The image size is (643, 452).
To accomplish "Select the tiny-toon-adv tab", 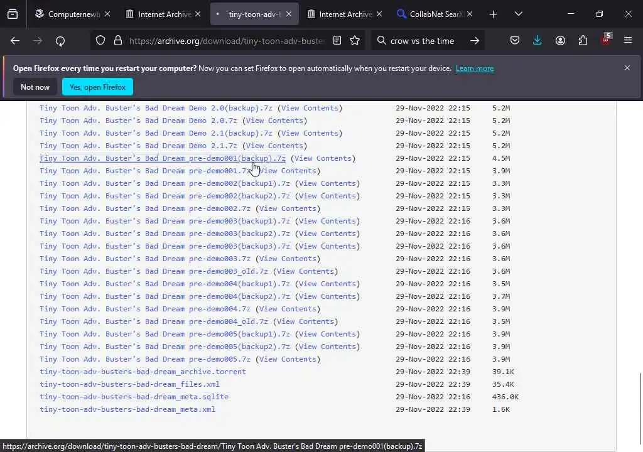I will (254, 14).
